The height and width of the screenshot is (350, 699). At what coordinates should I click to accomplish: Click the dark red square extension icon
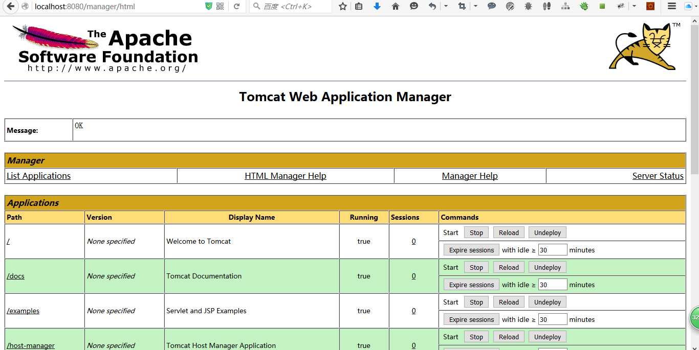coord(650,6)
